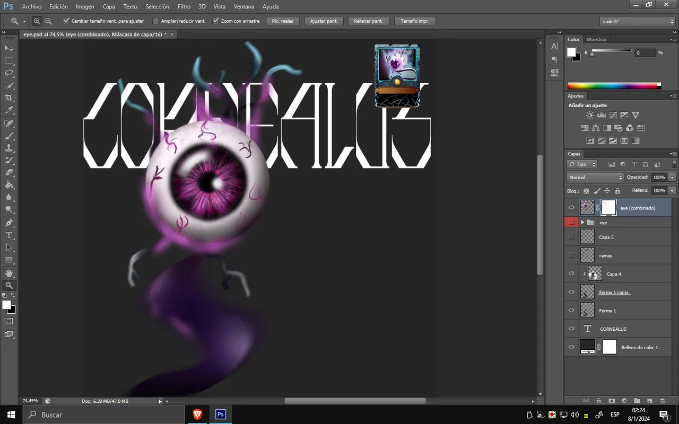Viewport: 679px width, 424px height.
Task: Select the Crop tool
Action: point(9,98)
